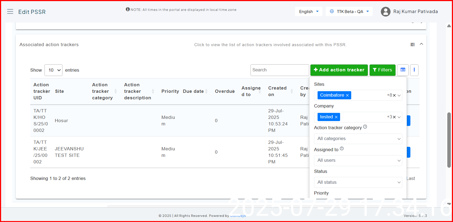Open the English language dropdown
The height and width of the screenshot is (222, 453).
[x=309, y=11]
